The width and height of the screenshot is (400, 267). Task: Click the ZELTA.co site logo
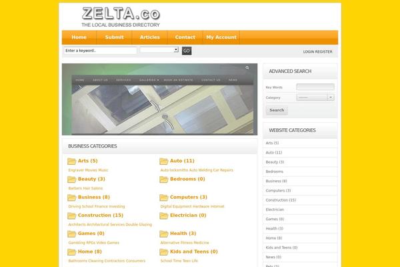[x=121, y=17]
